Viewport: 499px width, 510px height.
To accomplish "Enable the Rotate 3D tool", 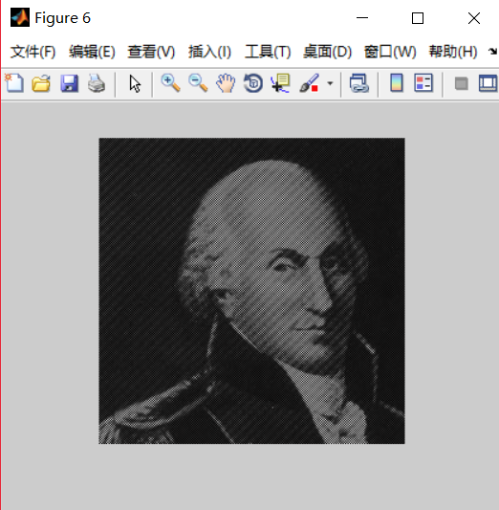I will tap(253, 83).
